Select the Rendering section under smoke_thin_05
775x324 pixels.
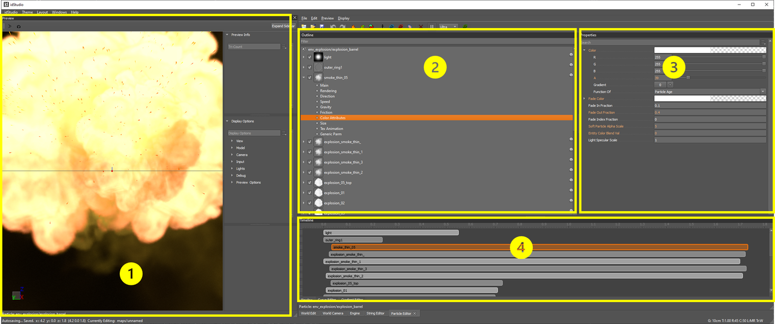(328, 91)
